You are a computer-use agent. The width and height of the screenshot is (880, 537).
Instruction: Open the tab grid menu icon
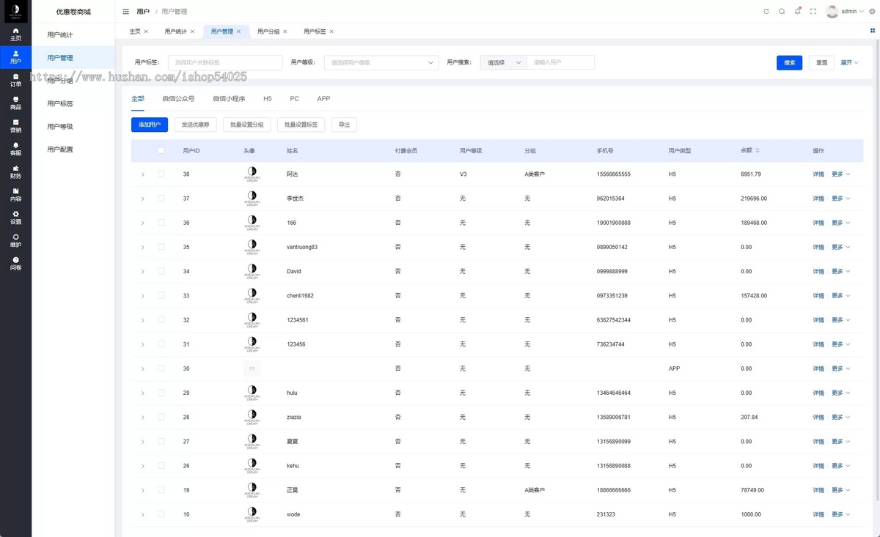coord(872,31)
